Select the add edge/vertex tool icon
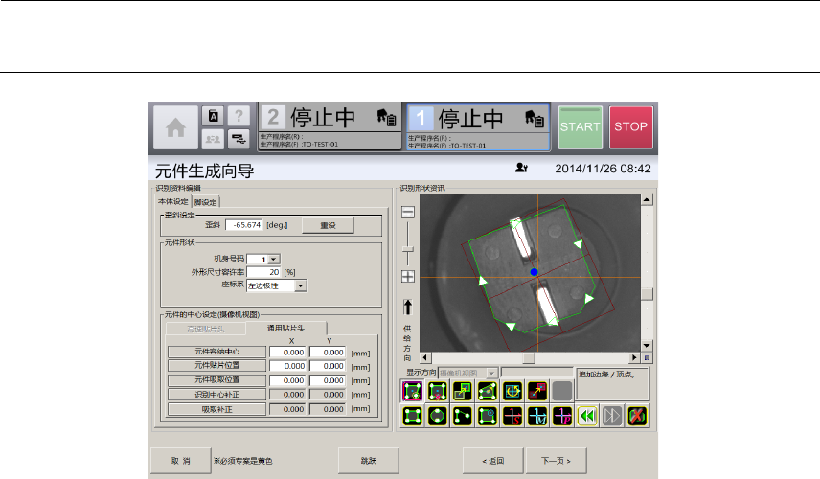Viewport: 820px width, 479px height. (413, 391)
